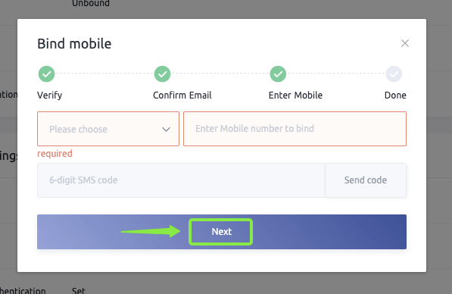Click the Bind mobile dialog title

pos(74,44)
